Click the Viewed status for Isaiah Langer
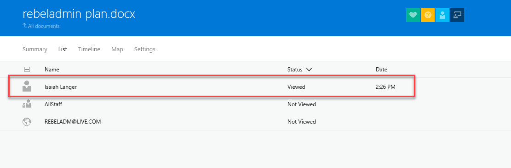Image resolution: width=511 pixels, height=168 pixels. (296, 87)
